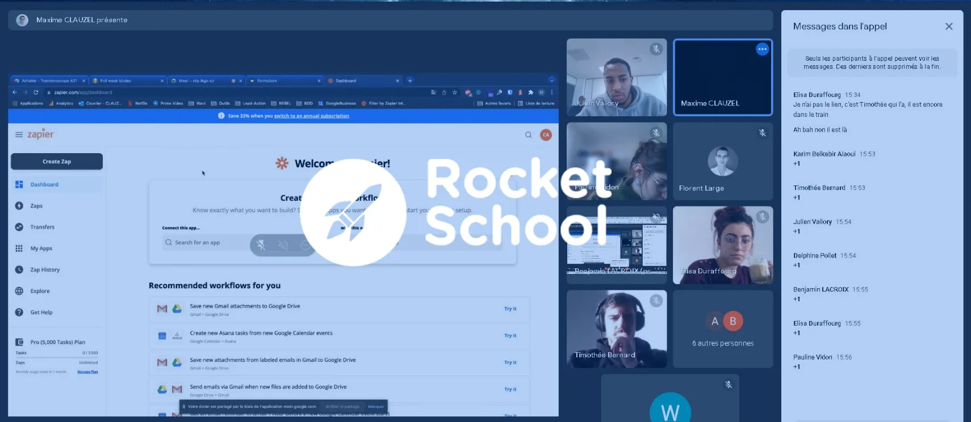This screenshot has width=971, height=422.
Task: Open Applications bookmark
Action: (x=28, y=103)
